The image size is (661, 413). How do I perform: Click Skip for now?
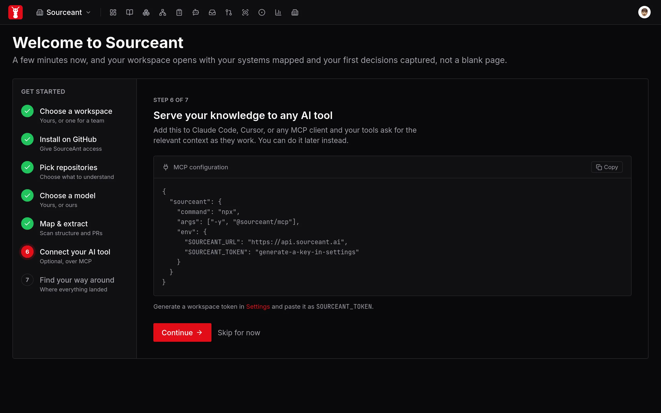[239, 332]
